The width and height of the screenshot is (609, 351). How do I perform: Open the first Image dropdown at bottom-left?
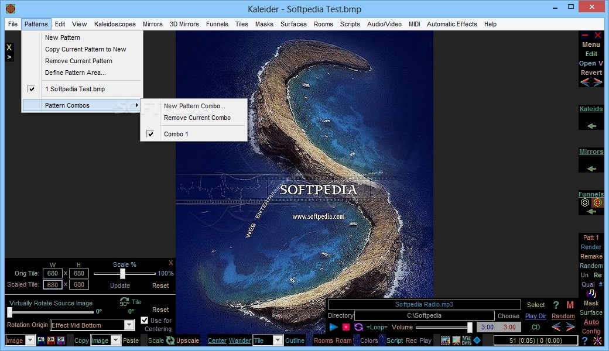point(30,340)
